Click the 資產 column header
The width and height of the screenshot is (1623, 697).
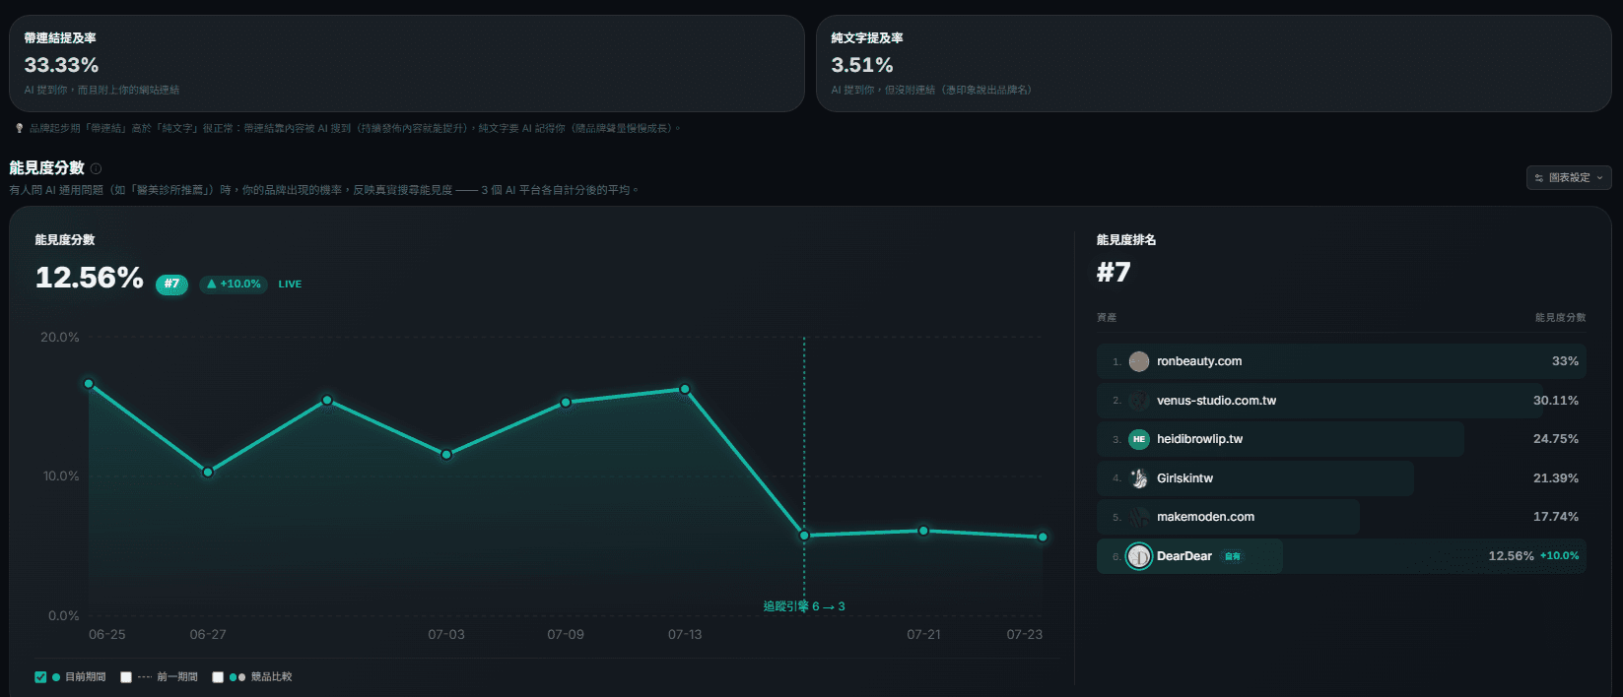coord(1107,318)
